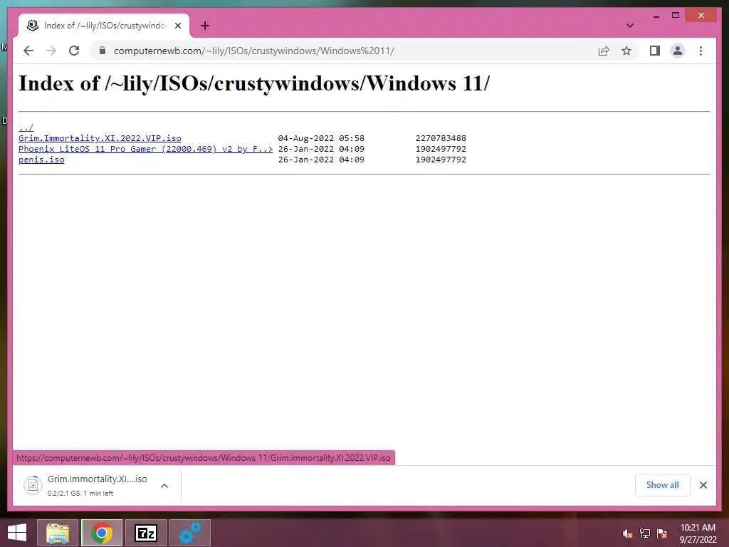Image resolution: width=729 pixels, height=547 pixels.
Task: Open the parent directory ../ link
Action: 26,127
